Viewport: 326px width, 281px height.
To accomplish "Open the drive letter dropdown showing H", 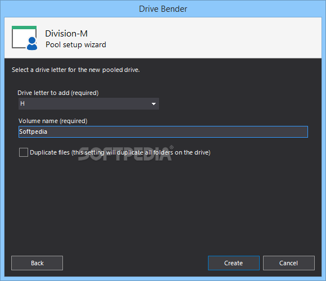I will pyautogui.click(x=89, y=103).
